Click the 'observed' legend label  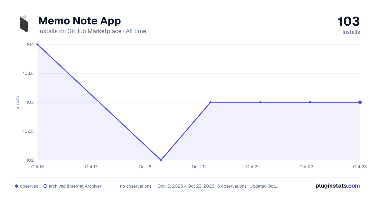(29, 186)
